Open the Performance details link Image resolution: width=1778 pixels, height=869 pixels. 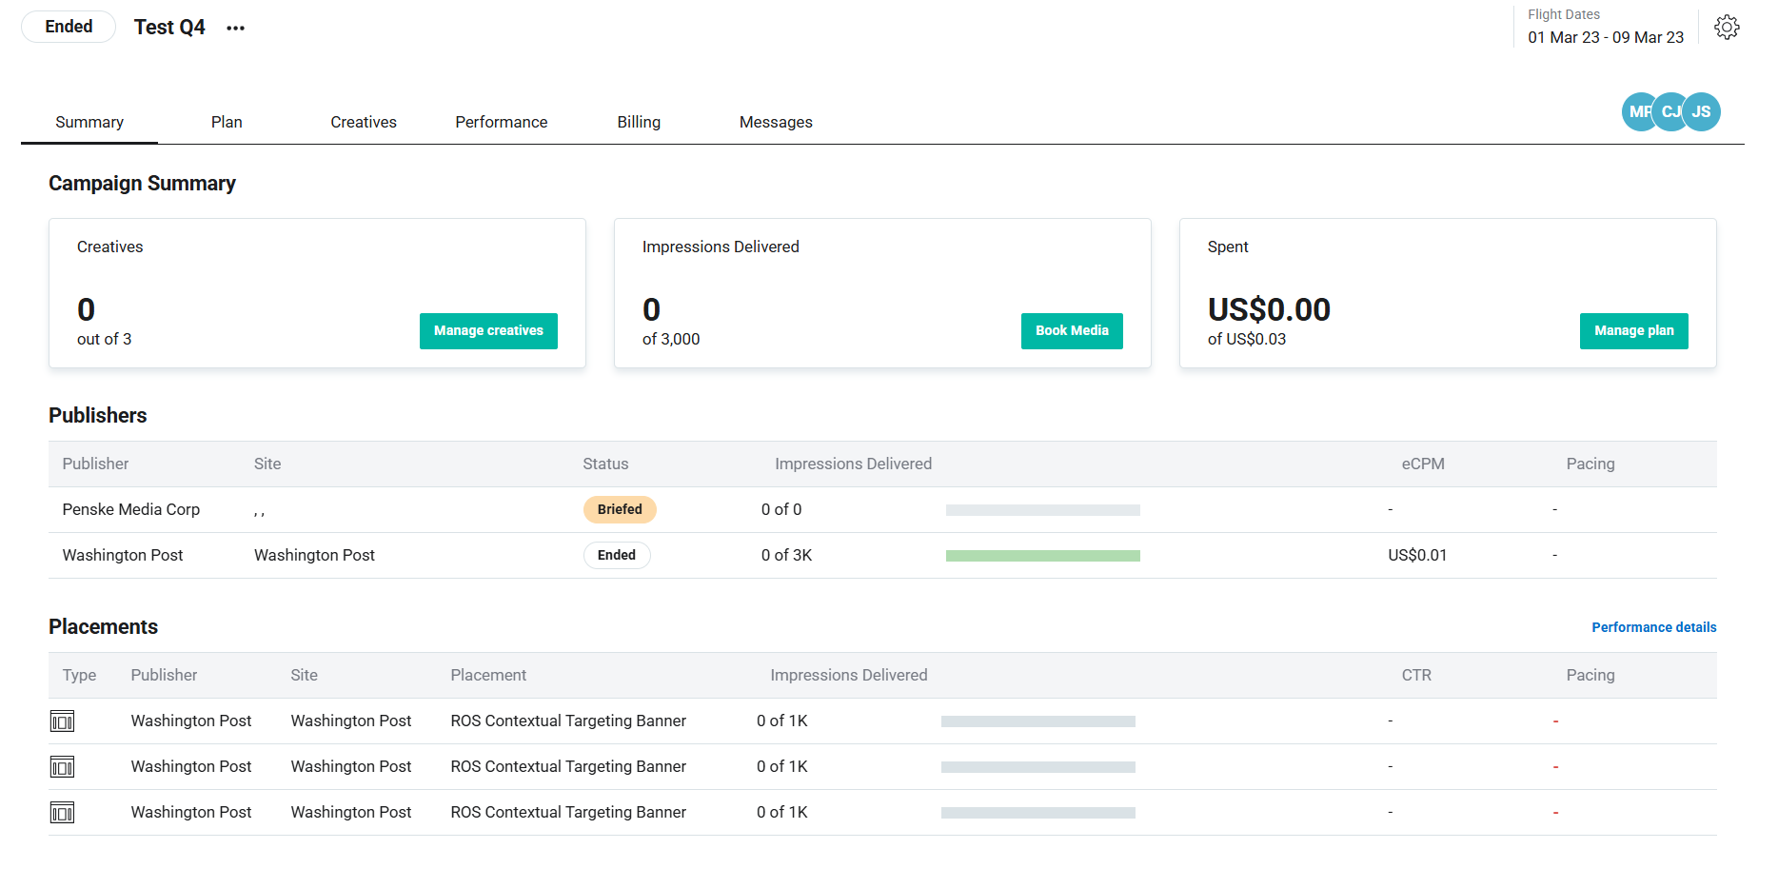pyautogui.click(x=1653, y=627)
